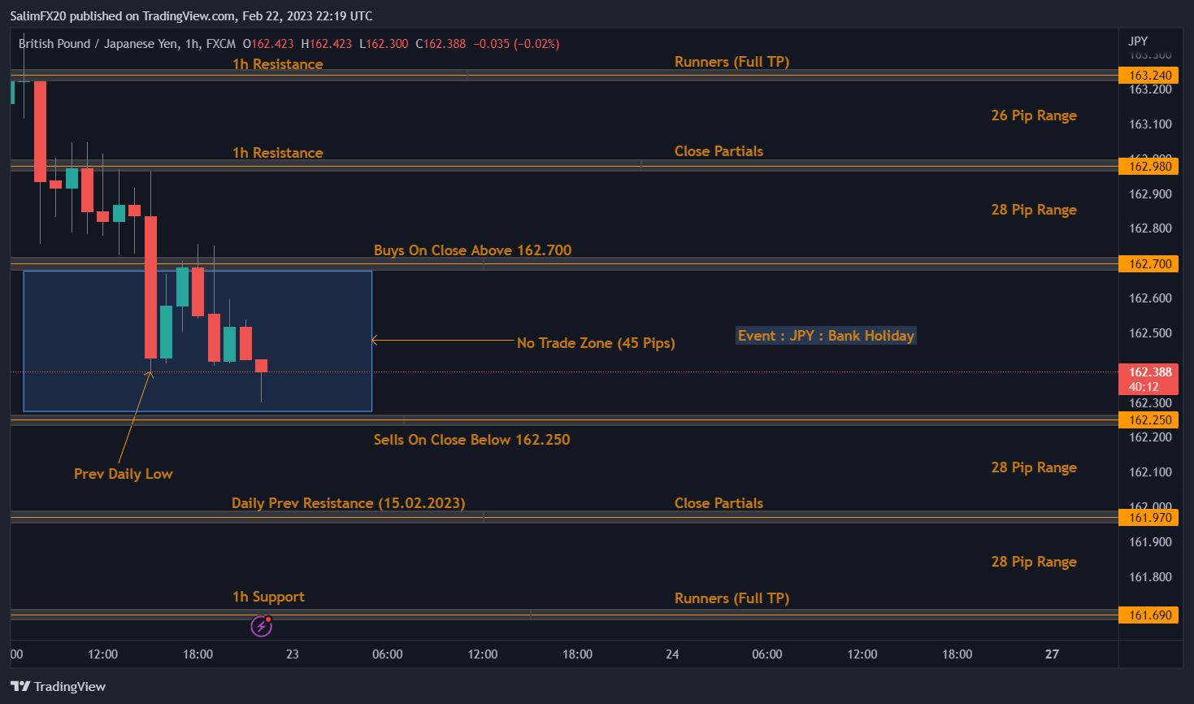
Task: Select the '24' date on time axis
Action: pos(672,654)
